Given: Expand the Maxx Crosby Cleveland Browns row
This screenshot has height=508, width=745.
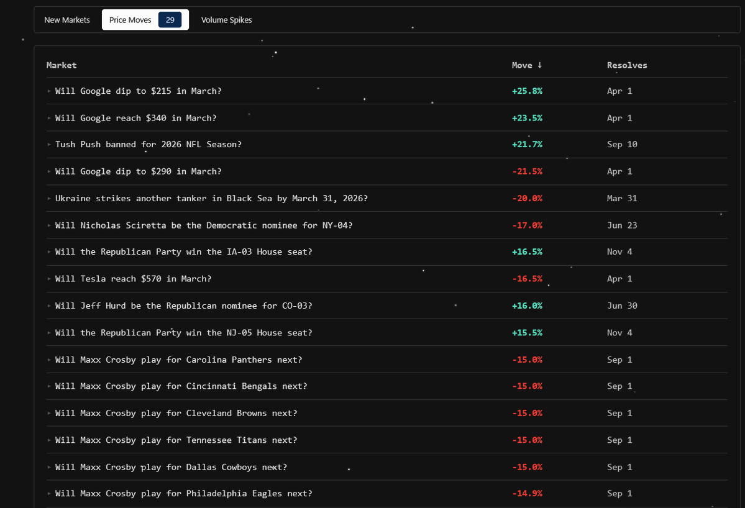Looking at the screenshot, I should click(x=49, y=413).
